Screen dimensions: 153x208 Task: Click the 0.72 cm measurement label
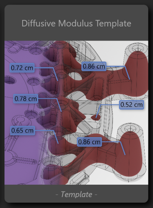coord(22,68)
